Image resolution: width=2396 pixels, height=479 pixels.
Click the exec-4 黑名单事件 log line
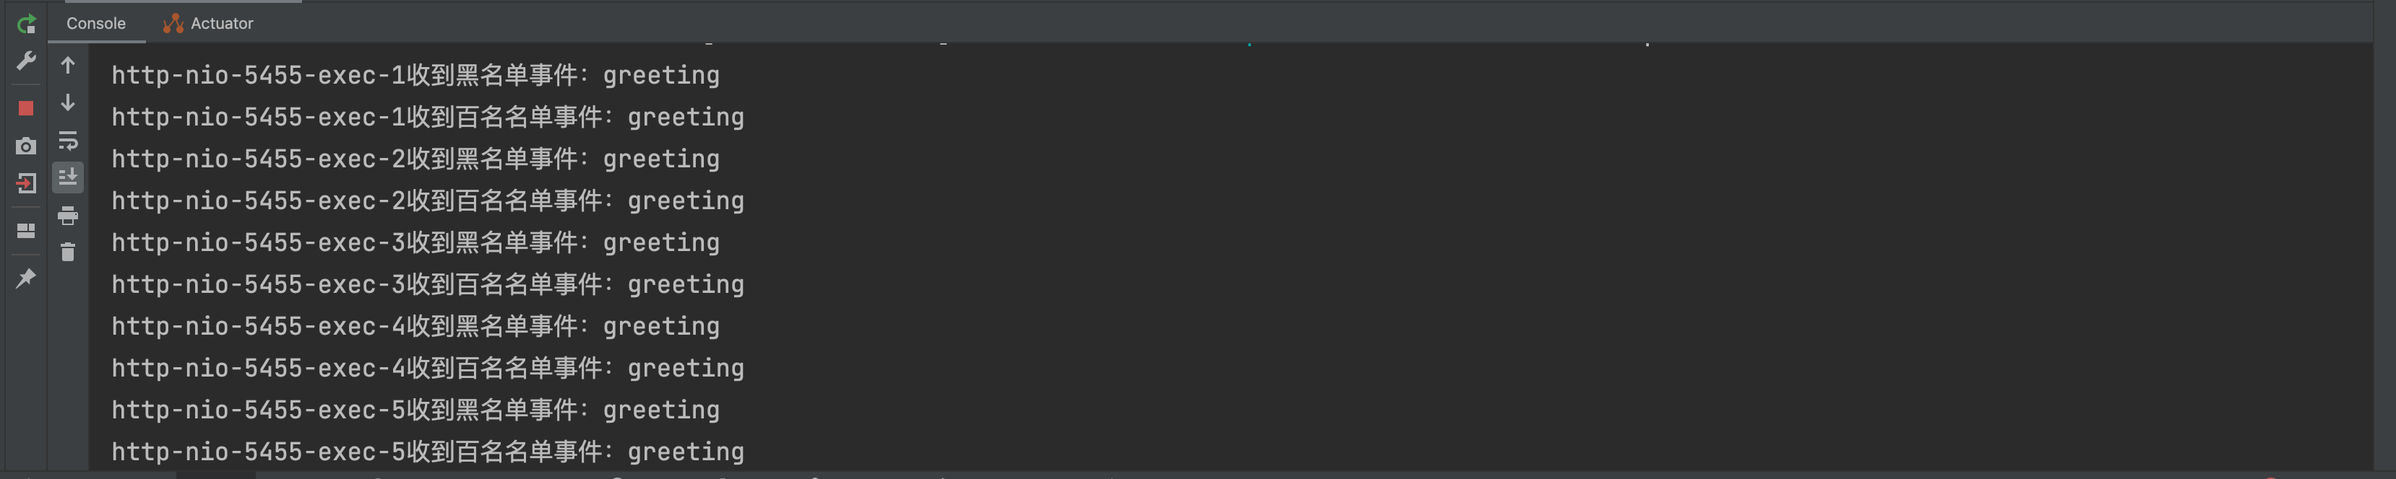(x=415, y=326)
